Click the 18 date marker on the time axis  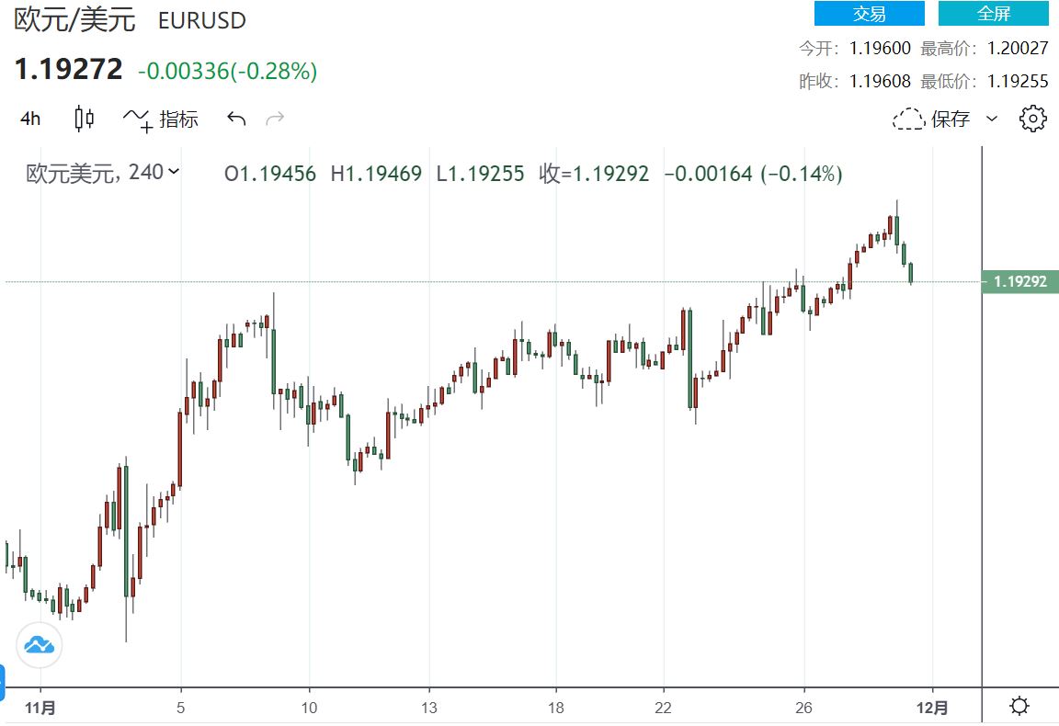pyautogui.click(x=555, y=708)
